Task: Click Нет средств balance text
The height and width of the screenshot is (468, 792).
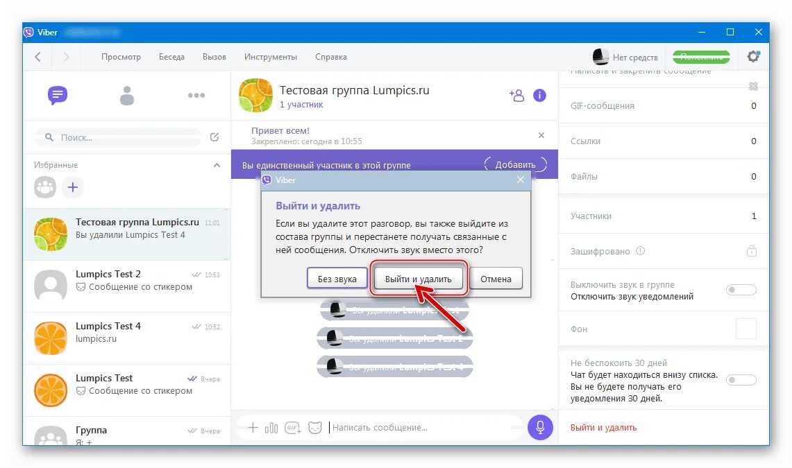Action: click(x=635, y=58)
